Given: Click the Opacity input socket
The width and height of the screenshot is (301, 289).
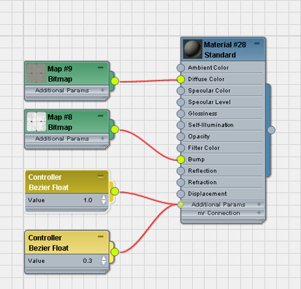Looking at the screenshot, I should click(x=180, y=137).
